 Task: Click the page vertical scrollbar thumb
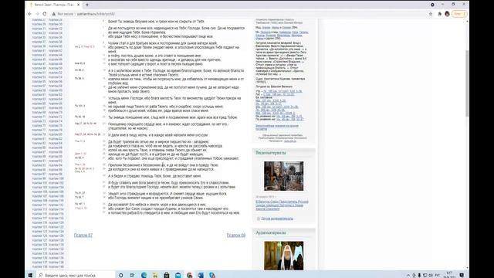467,83
